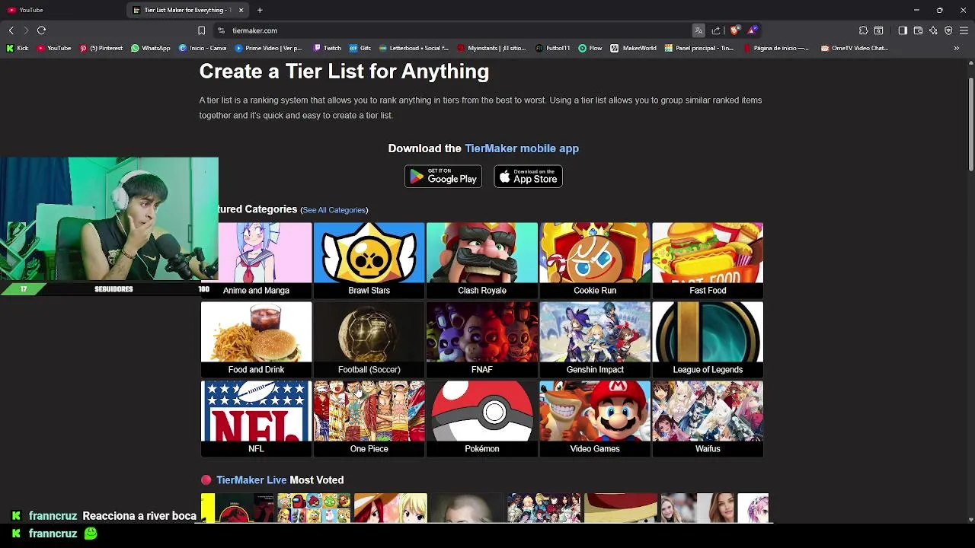The height and width of the screenshot is (548, 975).
Task: Click the Download on the App Store button
Action: pos(529,177)
